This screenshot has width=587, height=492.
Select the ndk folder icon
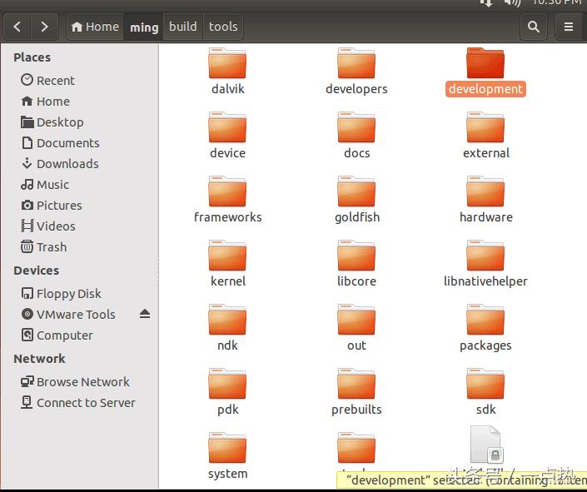click(227, 320)
